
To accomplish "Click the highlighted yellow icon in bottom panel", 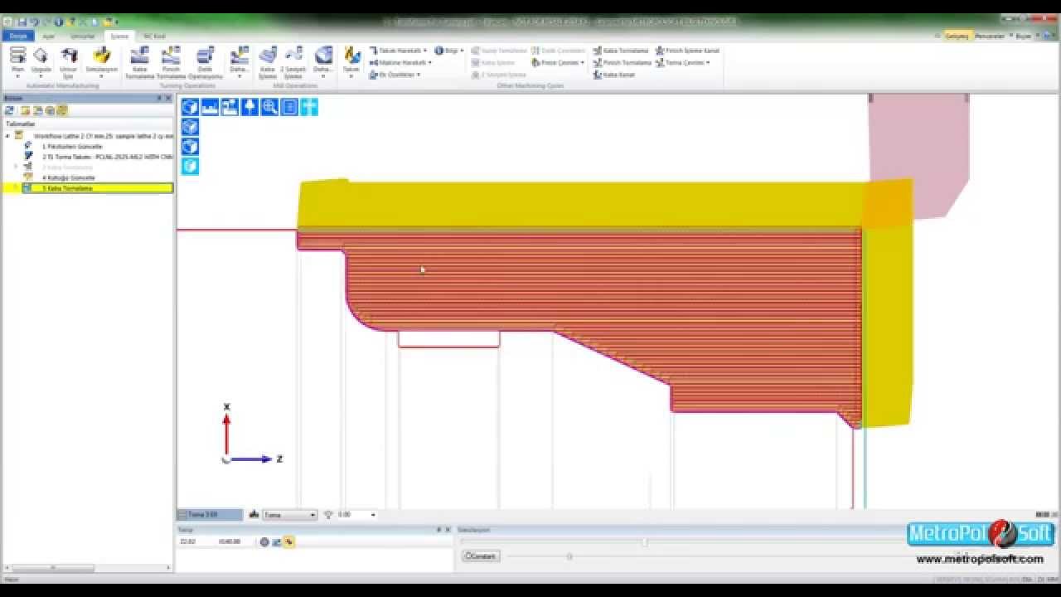I will pyautogui.click(x=288, y=541).
